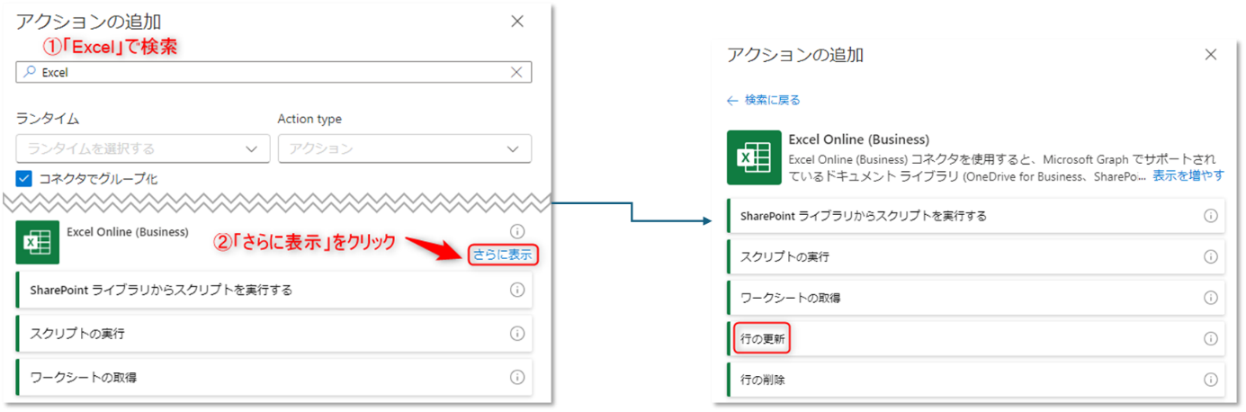Clear the Excel search text with the X icon

[x=517, y=73]
